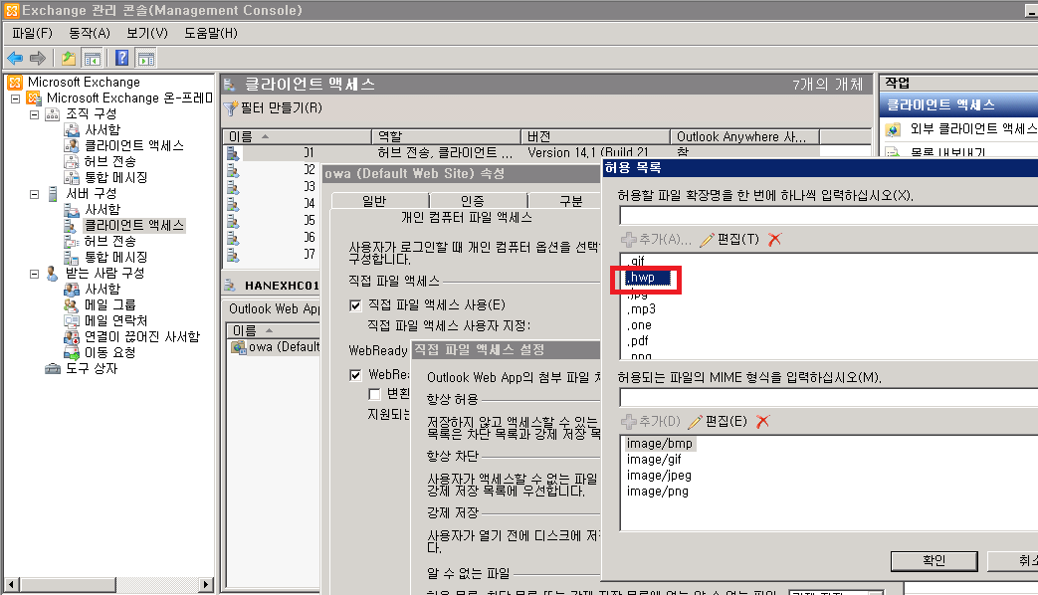
Task: Click the red X delete icon for MIME types
Action: point(762,422)
